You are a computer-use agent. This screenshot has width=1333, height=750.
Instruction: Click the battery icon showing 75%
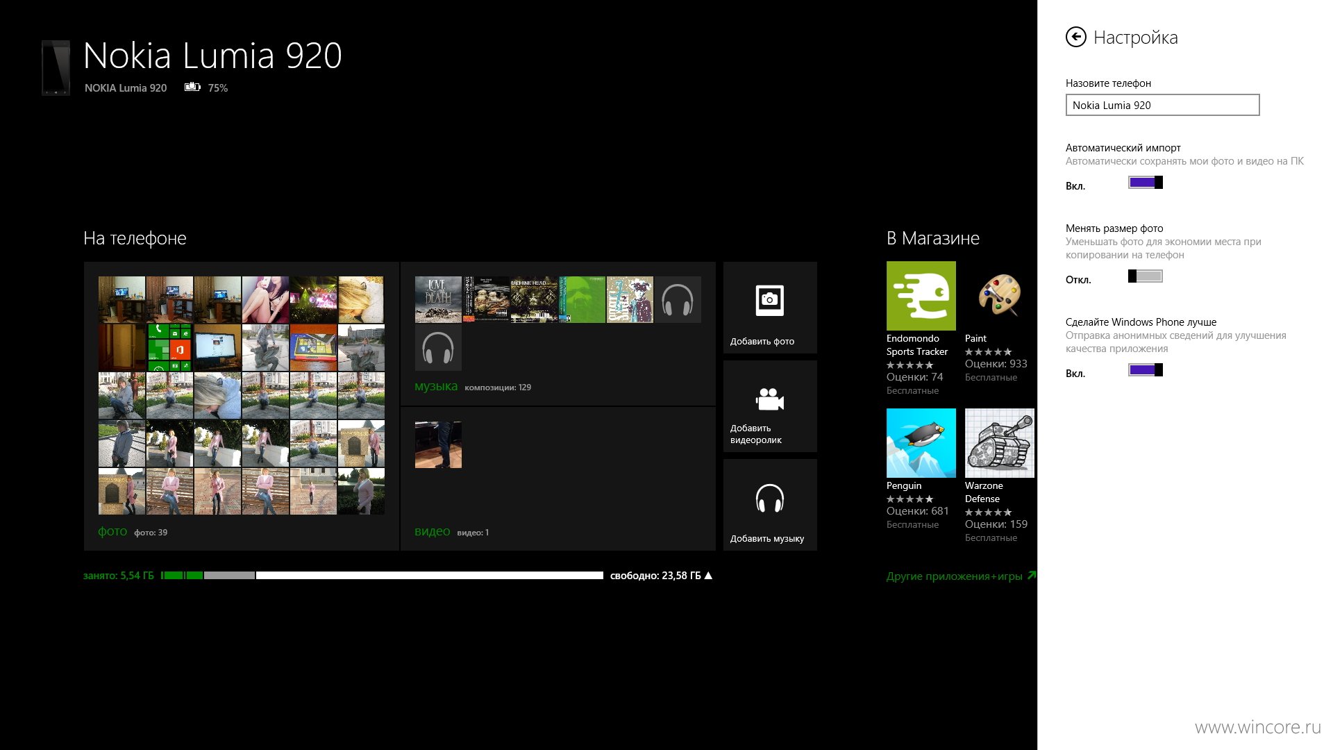tap(192, 87)
